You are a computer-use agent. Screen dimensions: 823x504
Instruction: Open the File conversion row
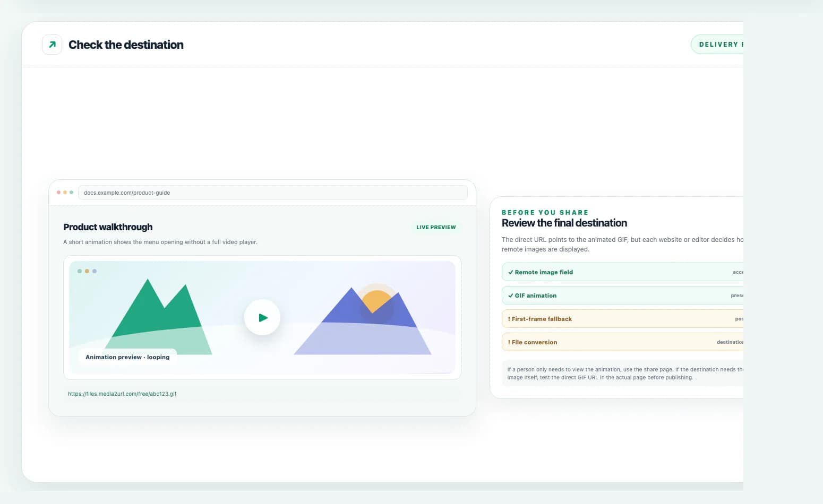pyautogui.click(x=622, y=342)
